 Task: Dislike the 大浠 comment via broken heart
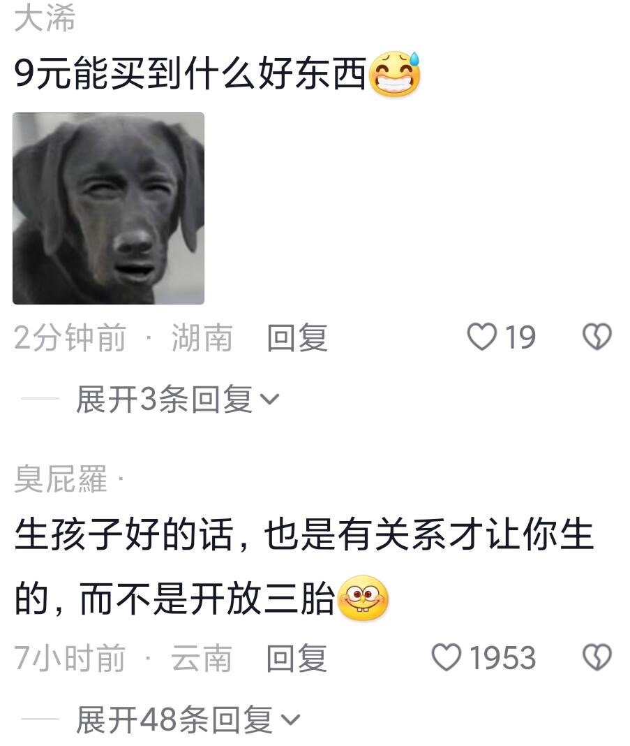(597, 337)
